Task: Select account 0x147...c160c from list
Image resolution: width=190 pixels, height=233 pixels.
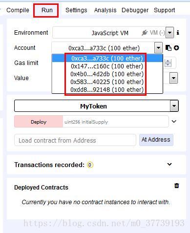Action: click(107, 66)
